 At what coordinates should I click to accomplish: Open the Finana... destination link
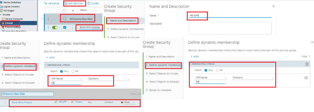79,102
